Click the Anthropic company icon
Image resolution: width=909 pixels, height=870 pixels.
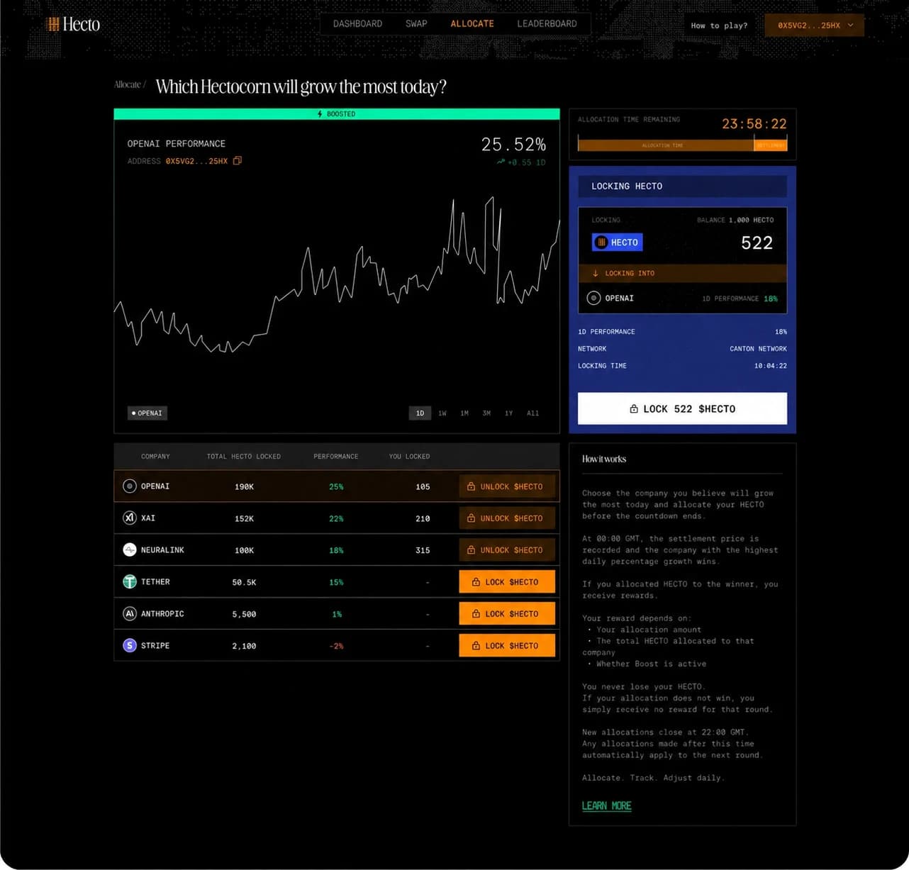[x=130, y=614]
